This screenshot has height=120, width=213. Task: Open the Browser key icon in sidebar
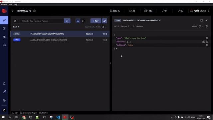pos(4,20)
